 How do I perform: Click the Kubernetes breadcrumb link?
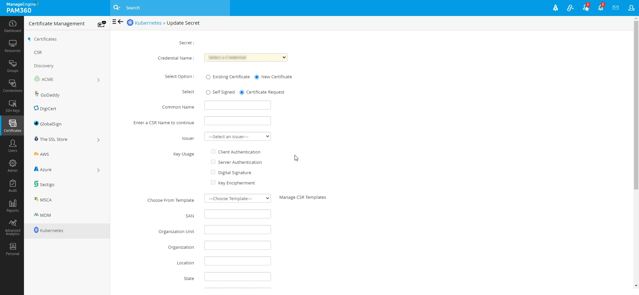point(148,23)
